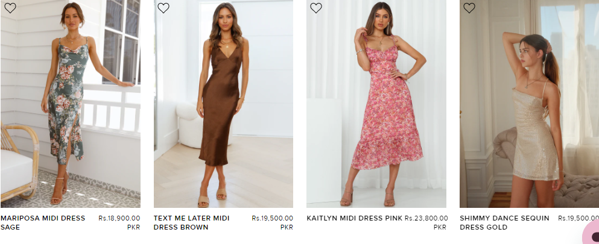Click heart icon on brown dress image
Image resolution: width=599 pixels, height=244 pixels.
(x=163, y=8)
